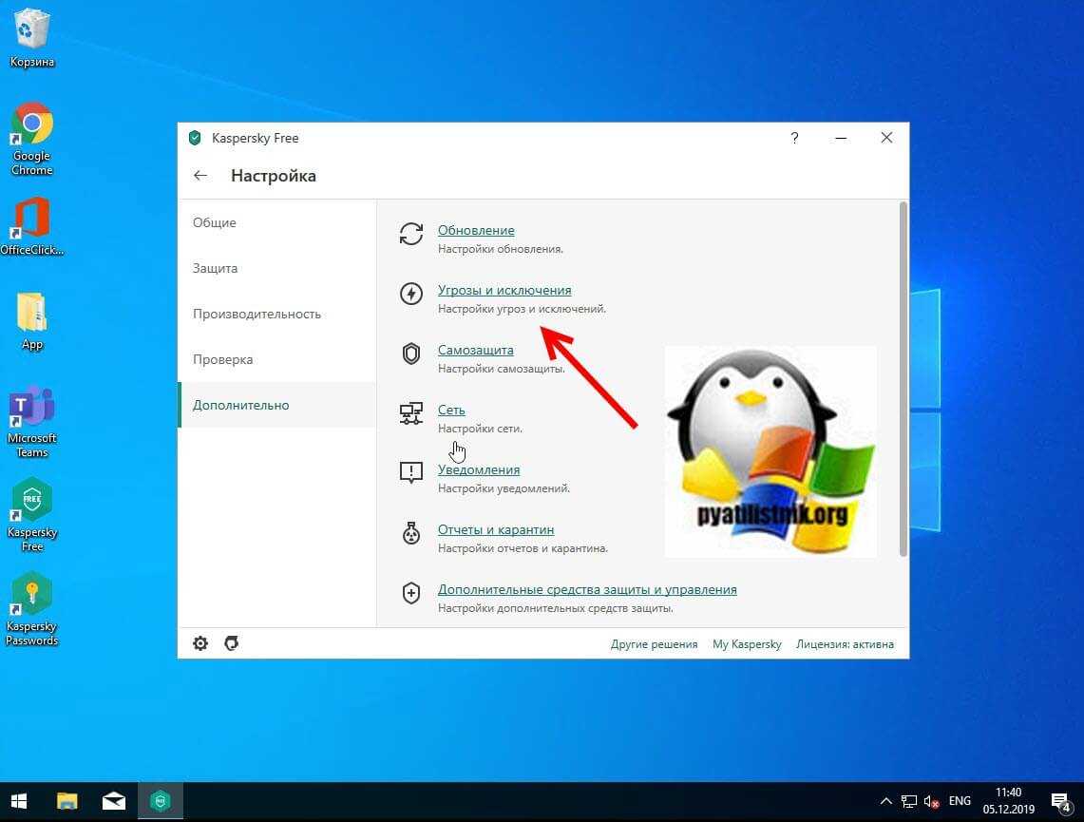Open the help question mark
Screen dimensions: 1084x822
(795, 138)
